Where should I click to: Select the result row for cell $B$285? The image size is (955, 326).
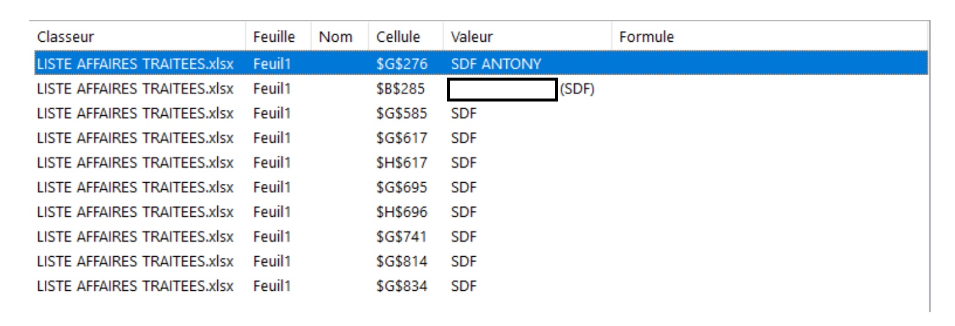click(x=401, y=89)
